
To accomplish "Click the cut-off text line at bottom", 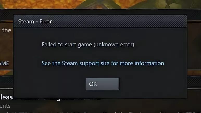I will [100, 112].
